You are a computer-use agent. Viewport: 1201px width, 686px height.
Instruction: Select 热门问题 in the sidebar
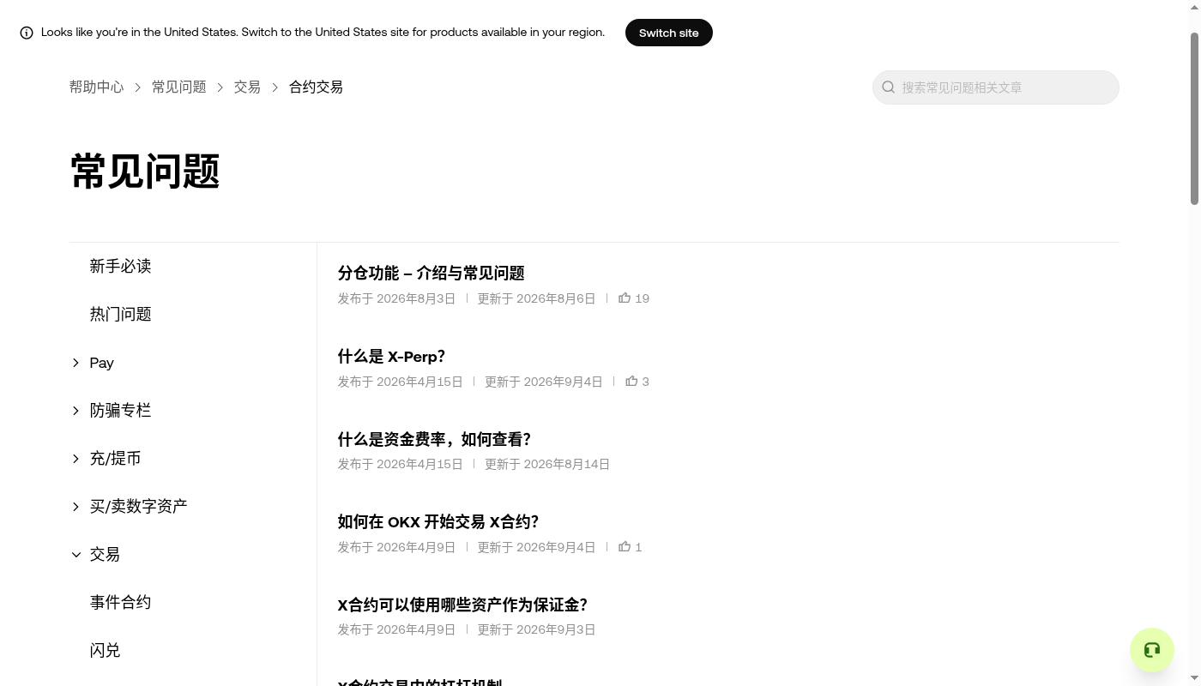120,315
